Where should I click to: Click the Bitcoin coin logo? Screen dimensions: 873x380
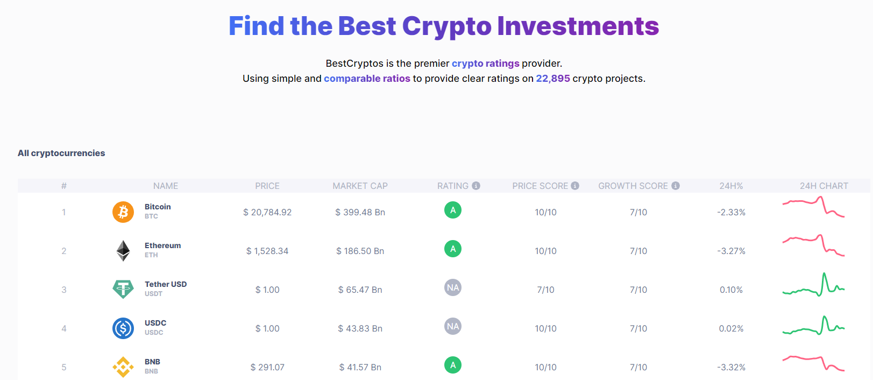point(123,212)
